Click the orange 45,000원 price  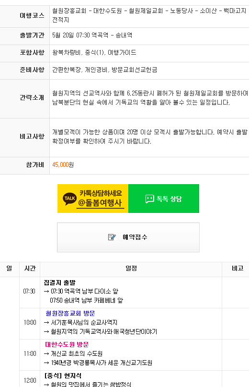tap(63, 164)
